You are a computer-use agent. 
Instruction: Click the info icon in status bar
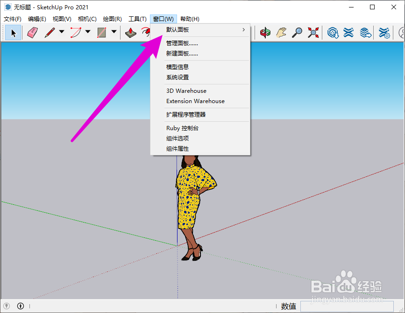coord(21,306)
